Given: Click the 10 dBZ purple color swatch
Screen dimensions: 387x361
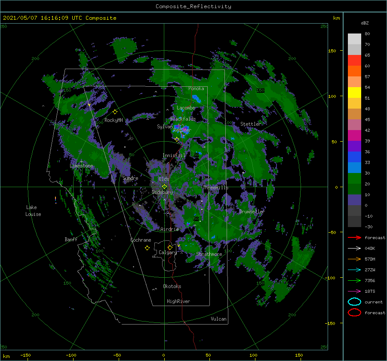Looking at the screenshot, I should pos(354,200).
